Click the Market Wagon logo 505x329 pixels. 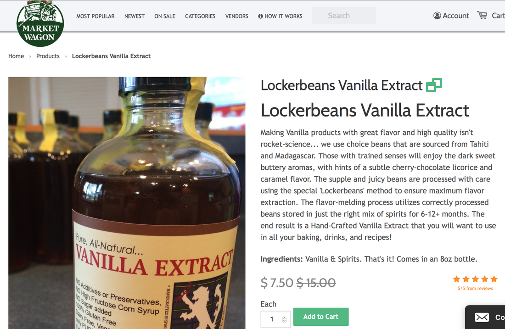[40, 23]
